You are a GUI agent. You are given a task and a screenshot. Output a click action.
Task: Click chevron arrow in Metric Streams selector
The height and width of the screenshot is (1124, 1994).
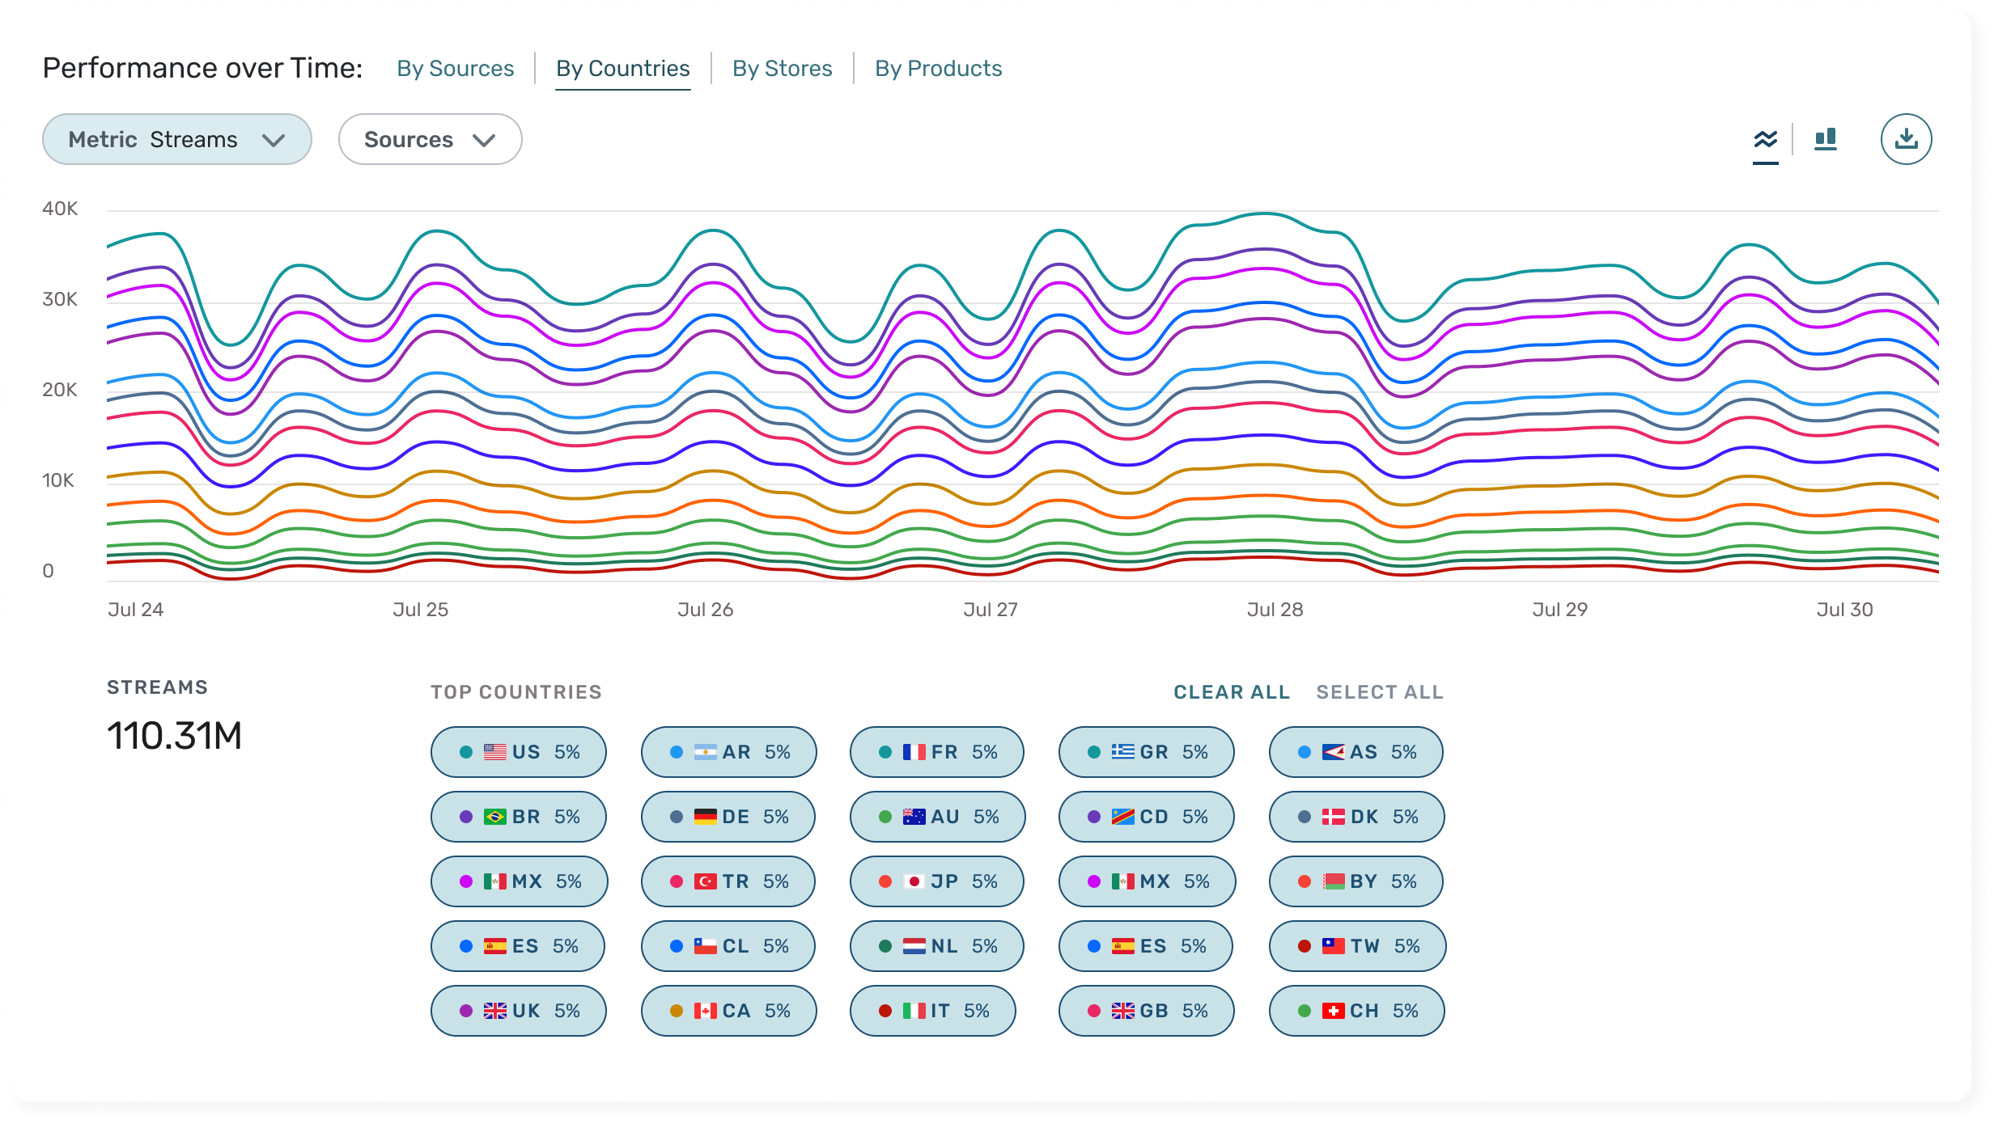pyautogui.click(x=274, y=140)
